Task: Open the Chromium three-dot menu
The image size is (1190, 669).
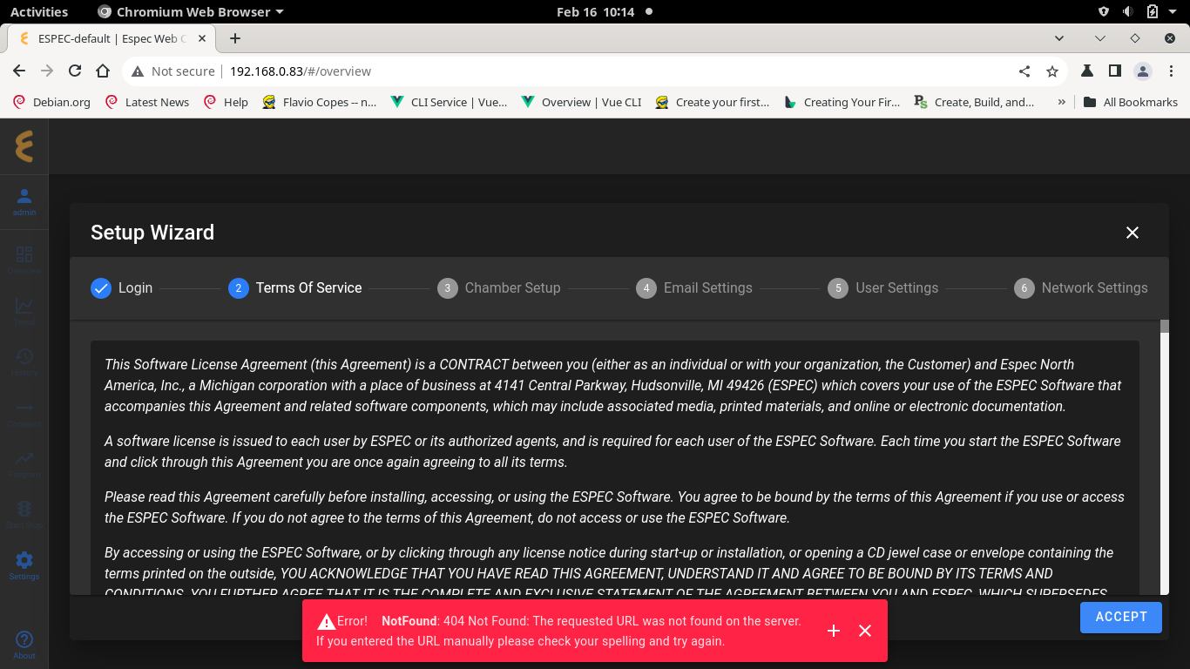Action: (x=1171, y=71)
